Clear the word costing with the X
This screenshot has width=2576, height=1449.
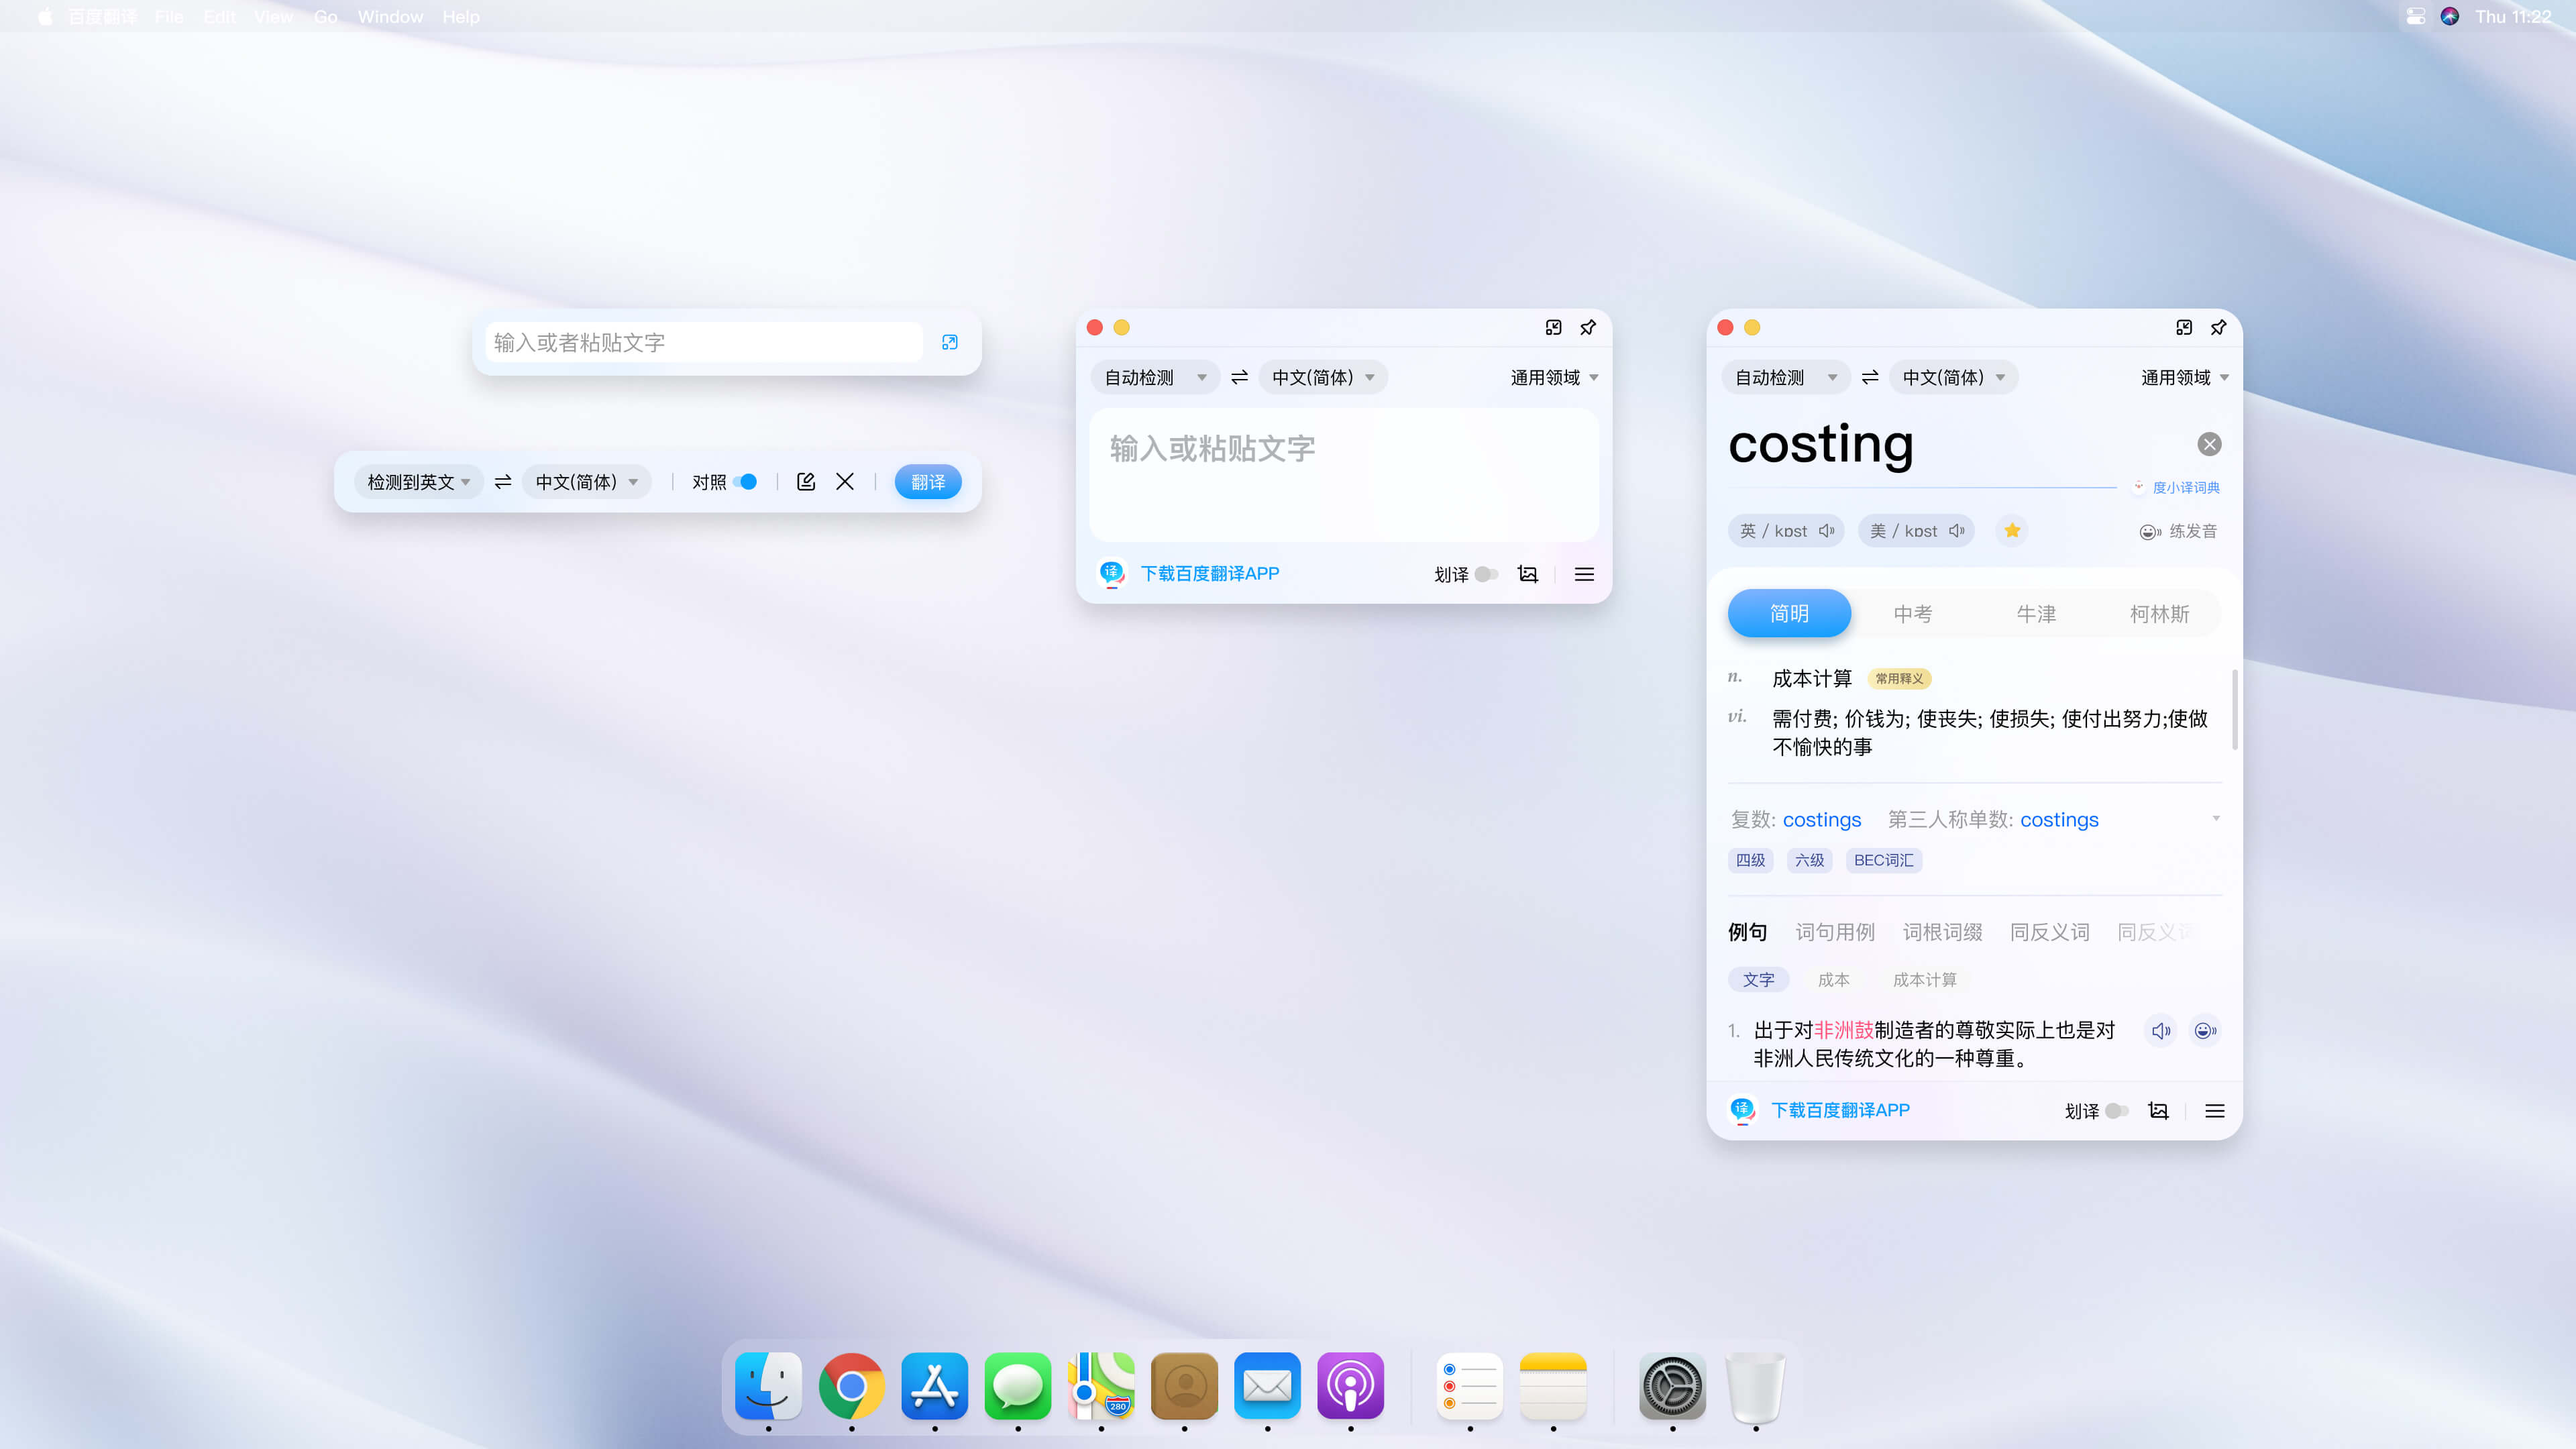pos(2210,444)
